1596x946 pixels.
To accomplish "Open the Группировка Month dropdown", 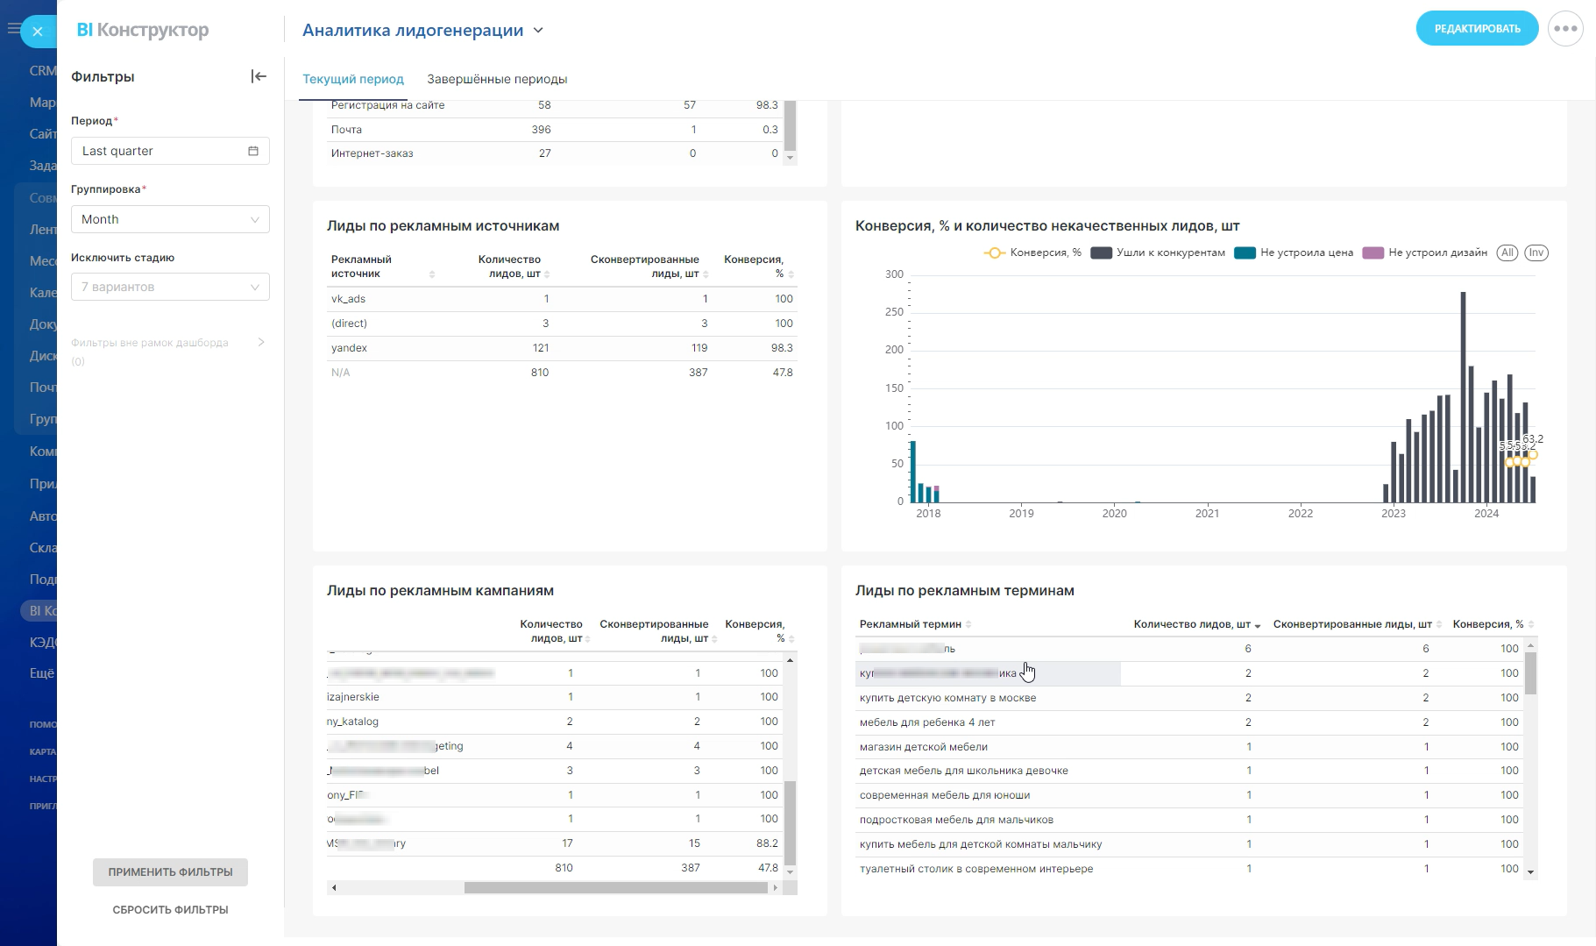I will (x=170, y=219).
